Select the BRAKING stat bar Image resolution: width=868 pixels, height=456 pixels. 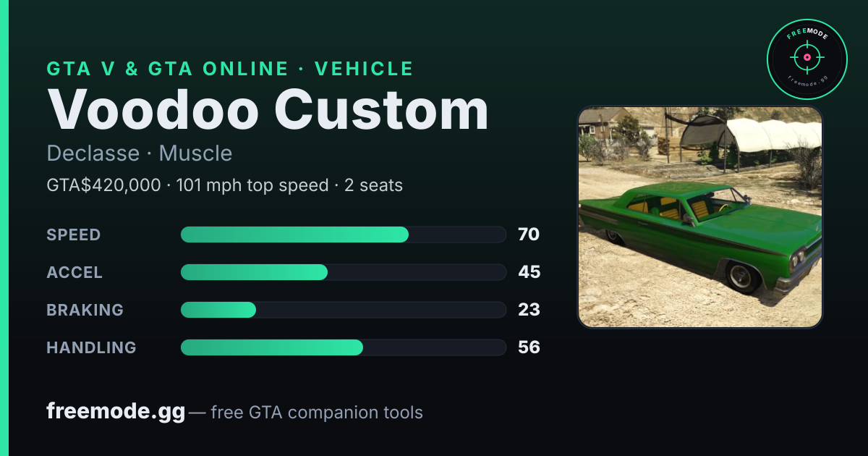[343, 310]
